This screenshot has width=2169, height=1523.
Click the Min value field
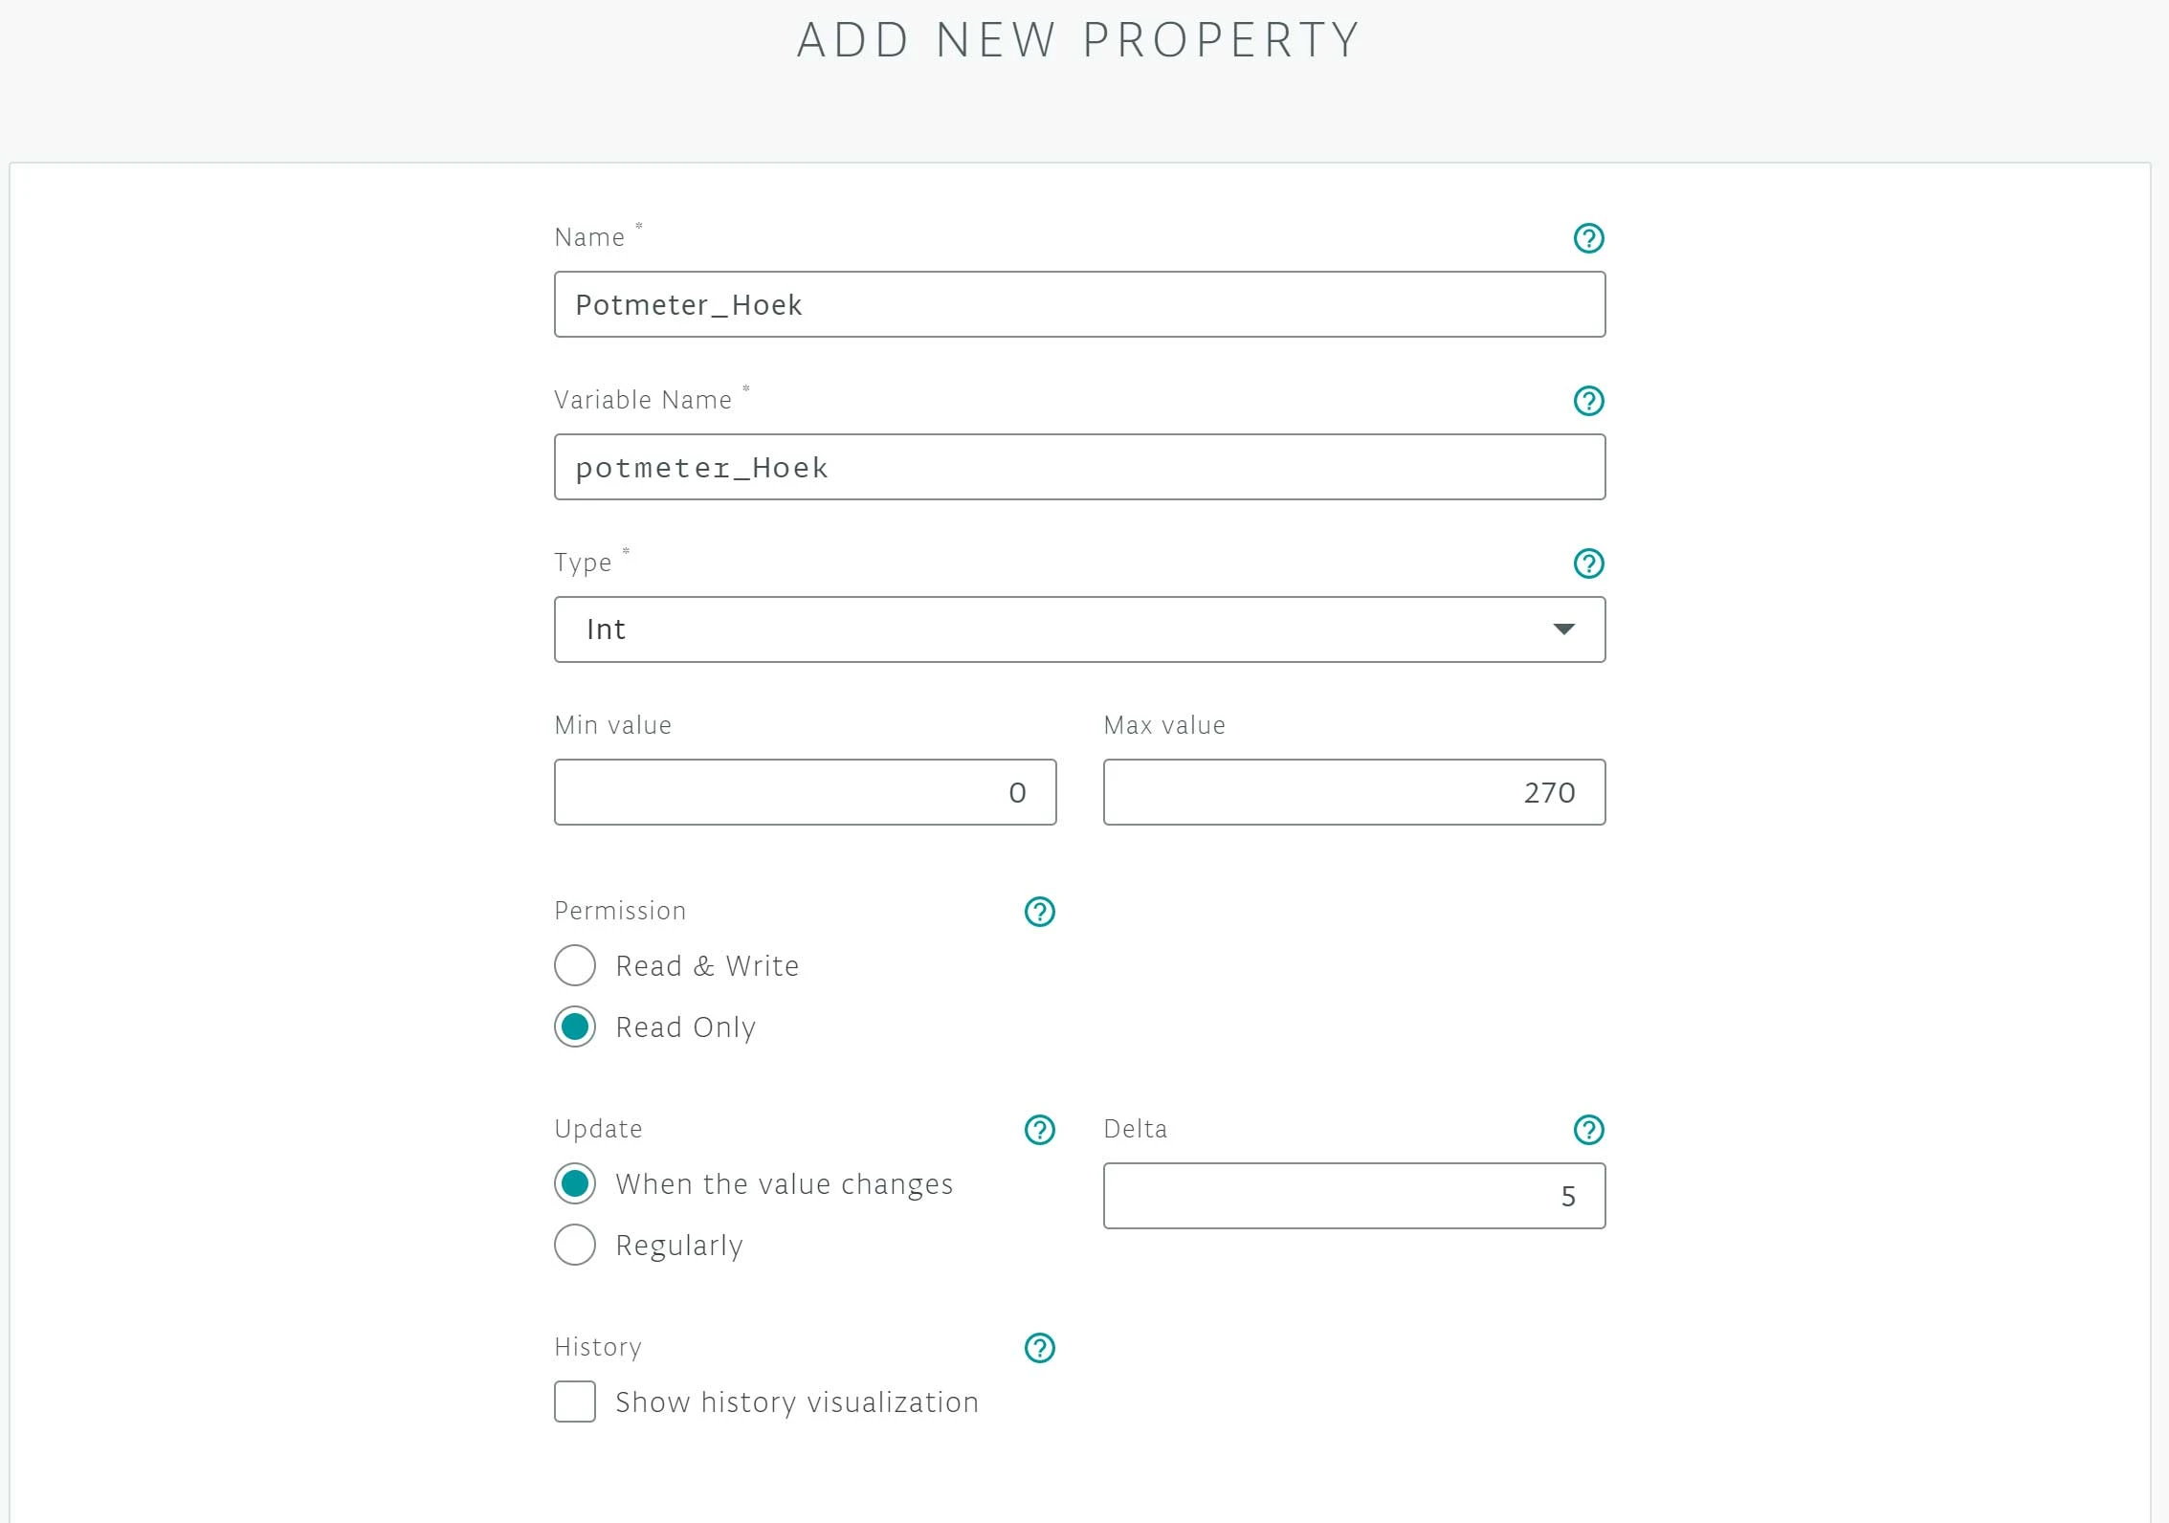pos(805,792)
